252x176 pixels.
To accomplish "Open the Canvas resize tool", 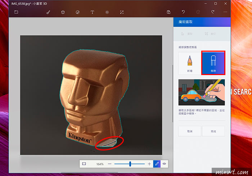I will [122, 12].
